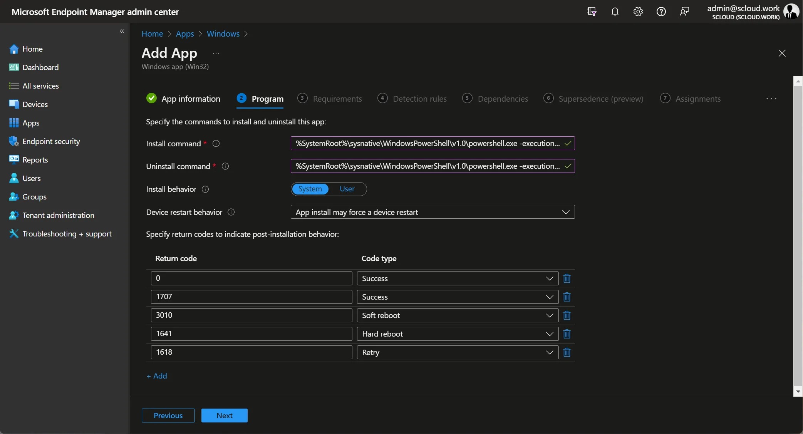Edit the return code 1618 field
This screenshot has width=803, height=434.
251,352
